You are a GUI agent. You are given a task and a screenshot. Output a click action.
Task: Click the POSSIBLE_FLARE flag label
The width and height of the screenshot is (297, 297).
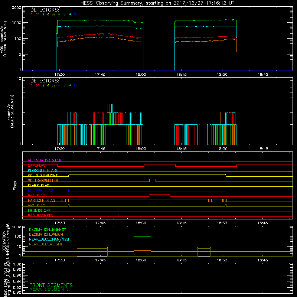(x=43, y=170)
